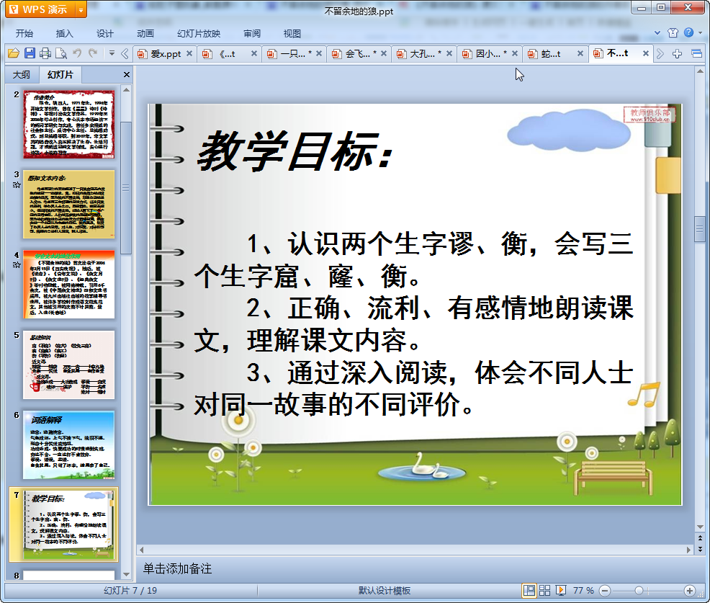
Task: Click the zoom out minus button
Action: [605, 590]
